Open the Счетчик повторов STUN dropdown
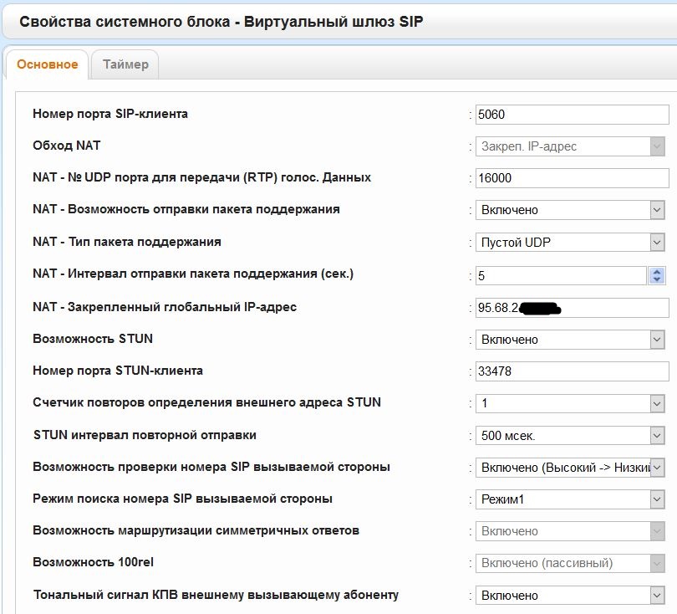 pyautogui.click(x=570, y=404)
